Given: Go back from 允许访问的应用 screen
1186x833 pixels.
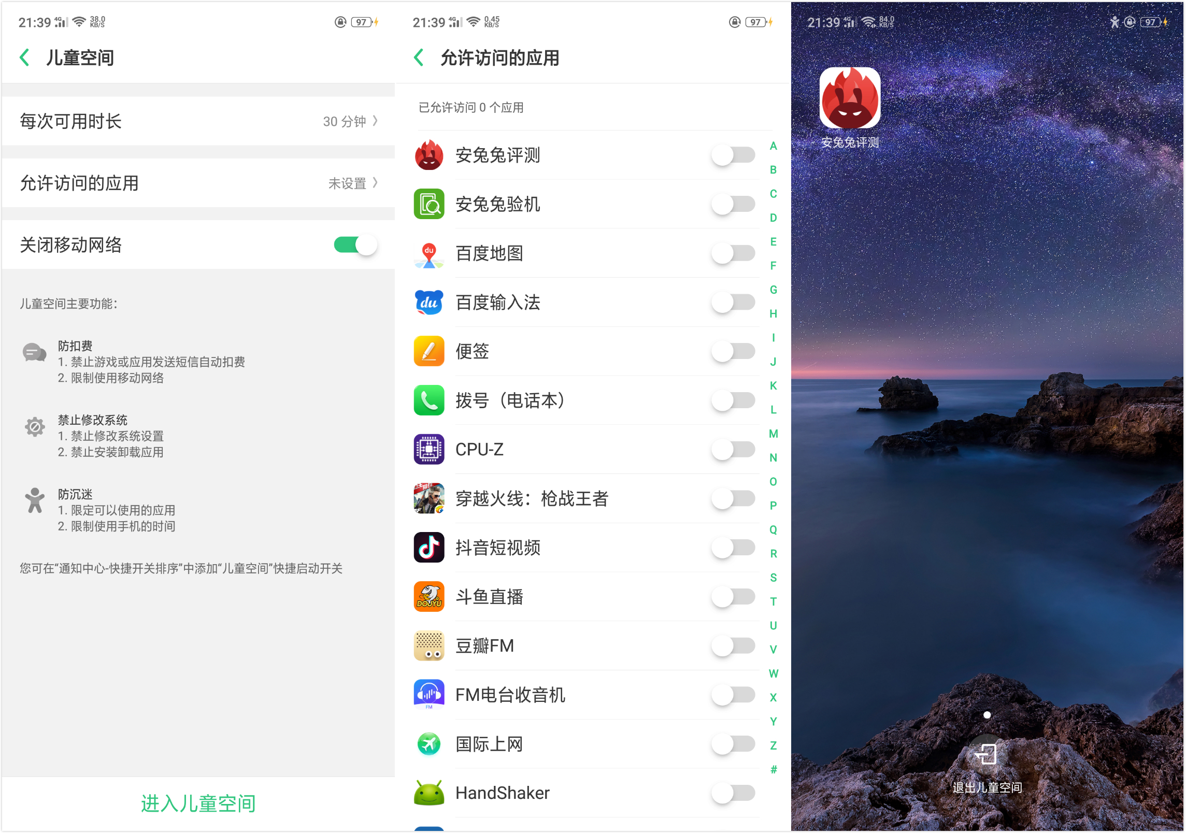Looking at the screenshot, I should click(418, 58).
